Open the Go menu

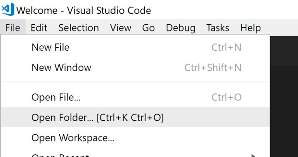(148, 28)
